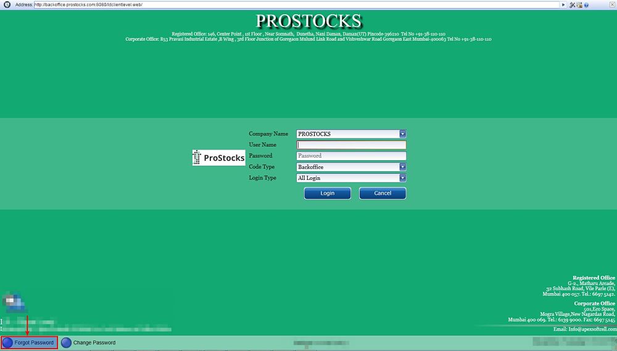Click the blue circle icon for Change Password
This screenshot has height=351, width=617.
(x=66, y=342)
